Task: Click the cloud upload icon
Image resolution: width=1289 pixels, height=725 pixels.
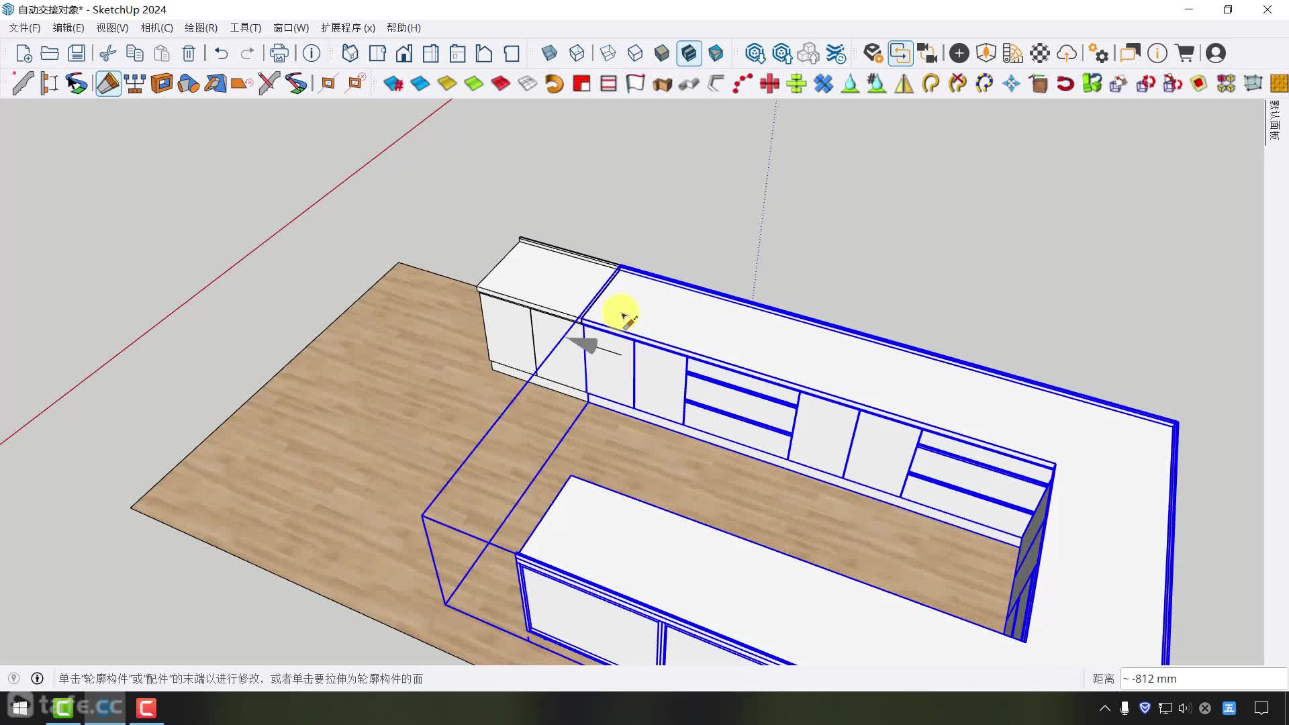Action: click(x=1067, y=53)
